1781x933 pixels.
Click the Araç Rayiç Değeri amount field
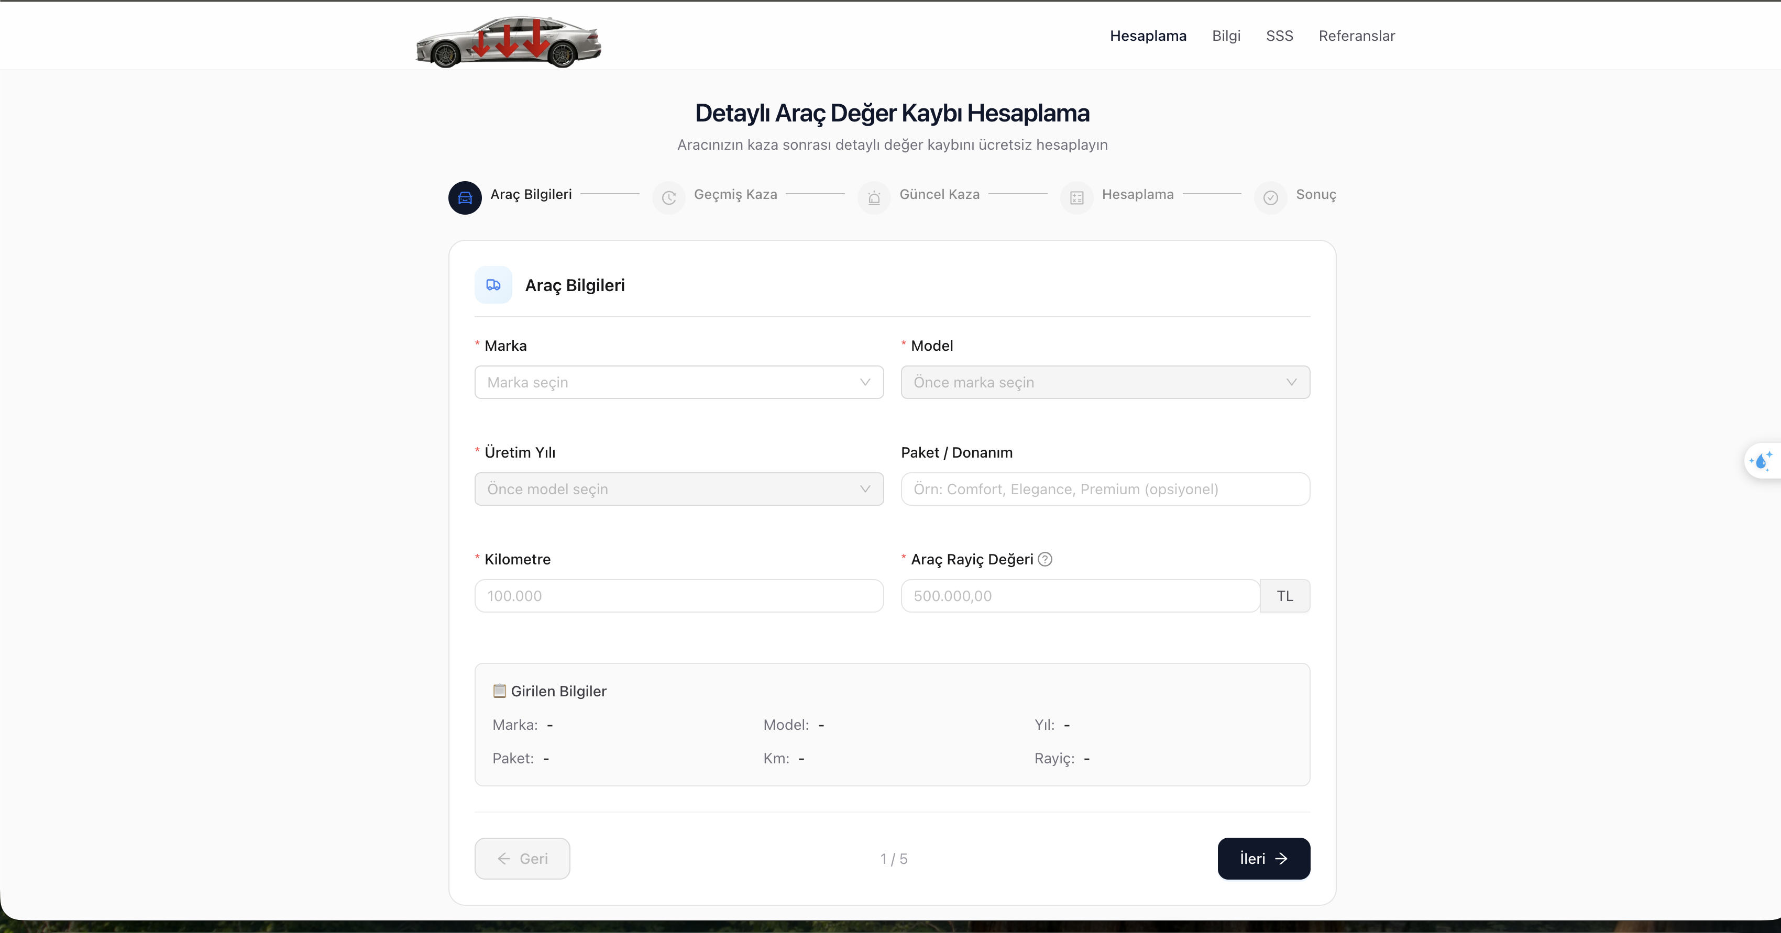pos(1079,596)
